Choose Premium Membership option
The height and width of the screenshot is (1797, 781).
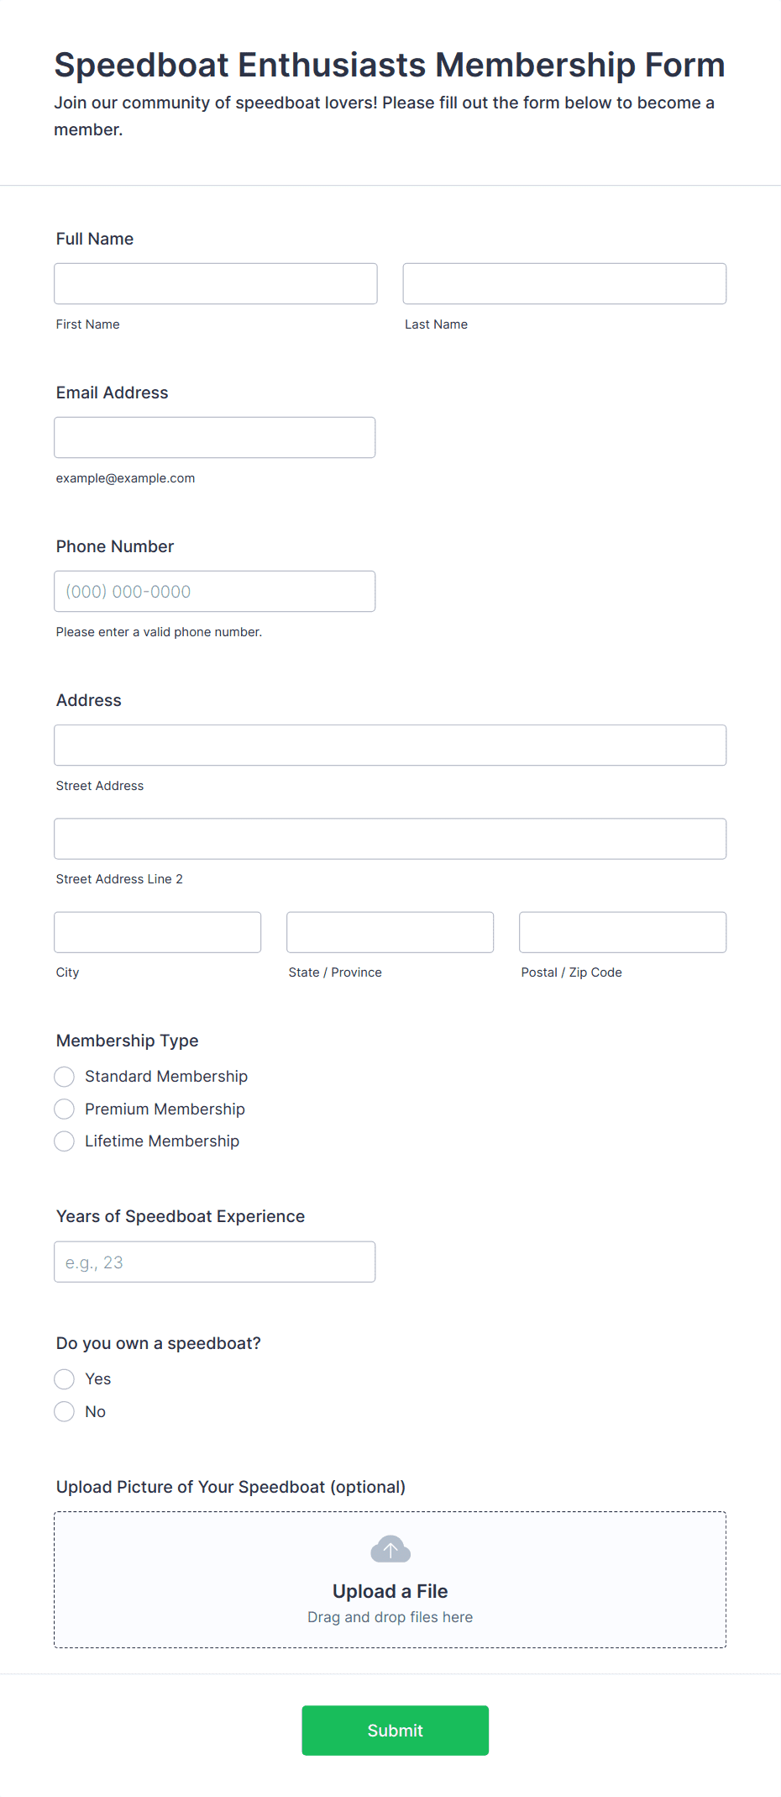click(x=65, y=1109)
